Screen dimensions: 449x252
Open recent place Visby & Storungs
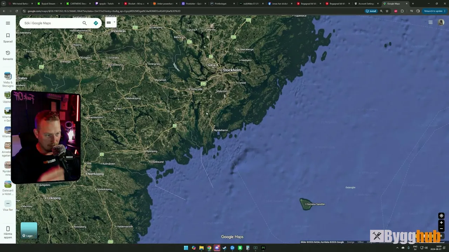pyautogui.click(x=8, y=80)
